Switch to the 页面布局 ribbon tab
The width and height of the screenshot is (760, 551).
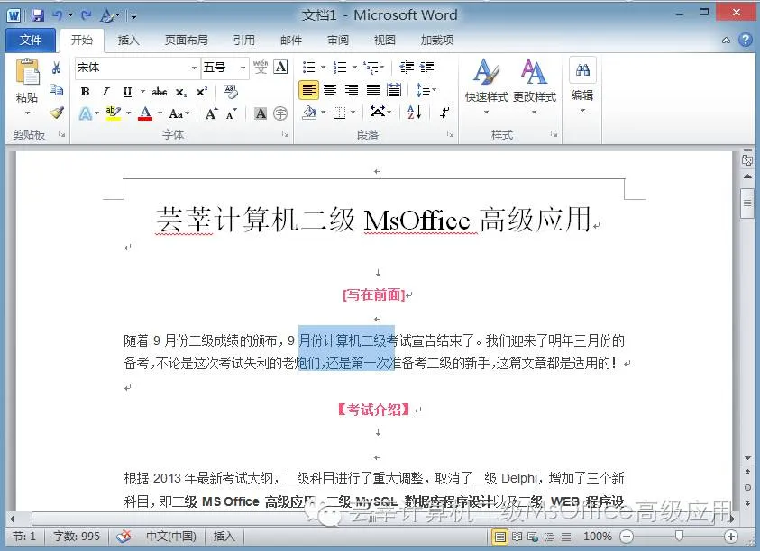[x=186, y=41]
